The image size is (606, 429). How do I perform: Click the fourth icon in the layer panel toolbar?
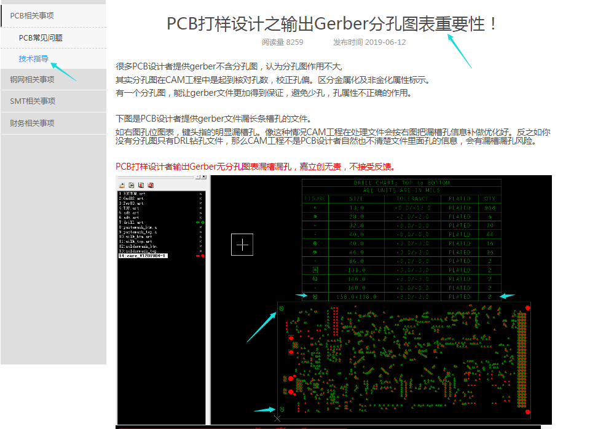pyautogui.click(x=151, y=185)
